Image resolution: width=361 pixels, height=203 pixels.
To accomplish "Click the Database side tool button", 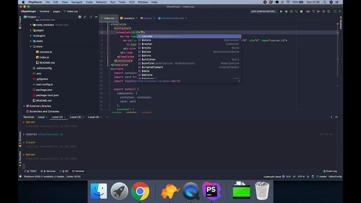I will pos(341,23).
